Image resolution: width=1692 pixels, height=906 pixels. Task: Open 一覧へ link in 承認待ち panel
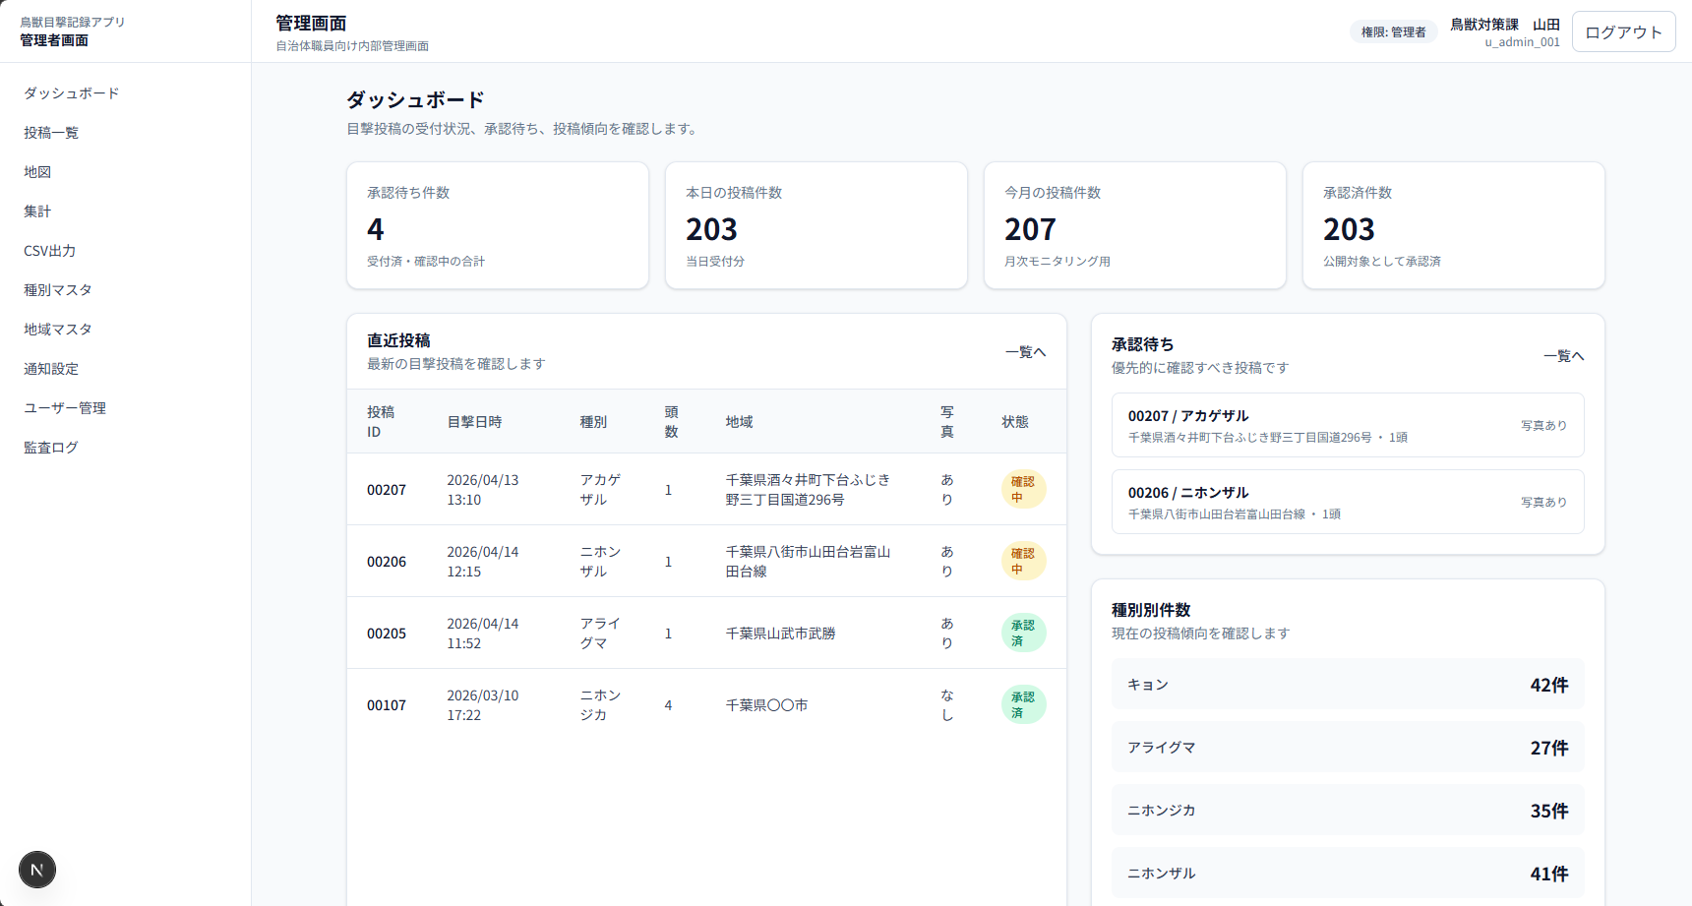(1563, 356)
